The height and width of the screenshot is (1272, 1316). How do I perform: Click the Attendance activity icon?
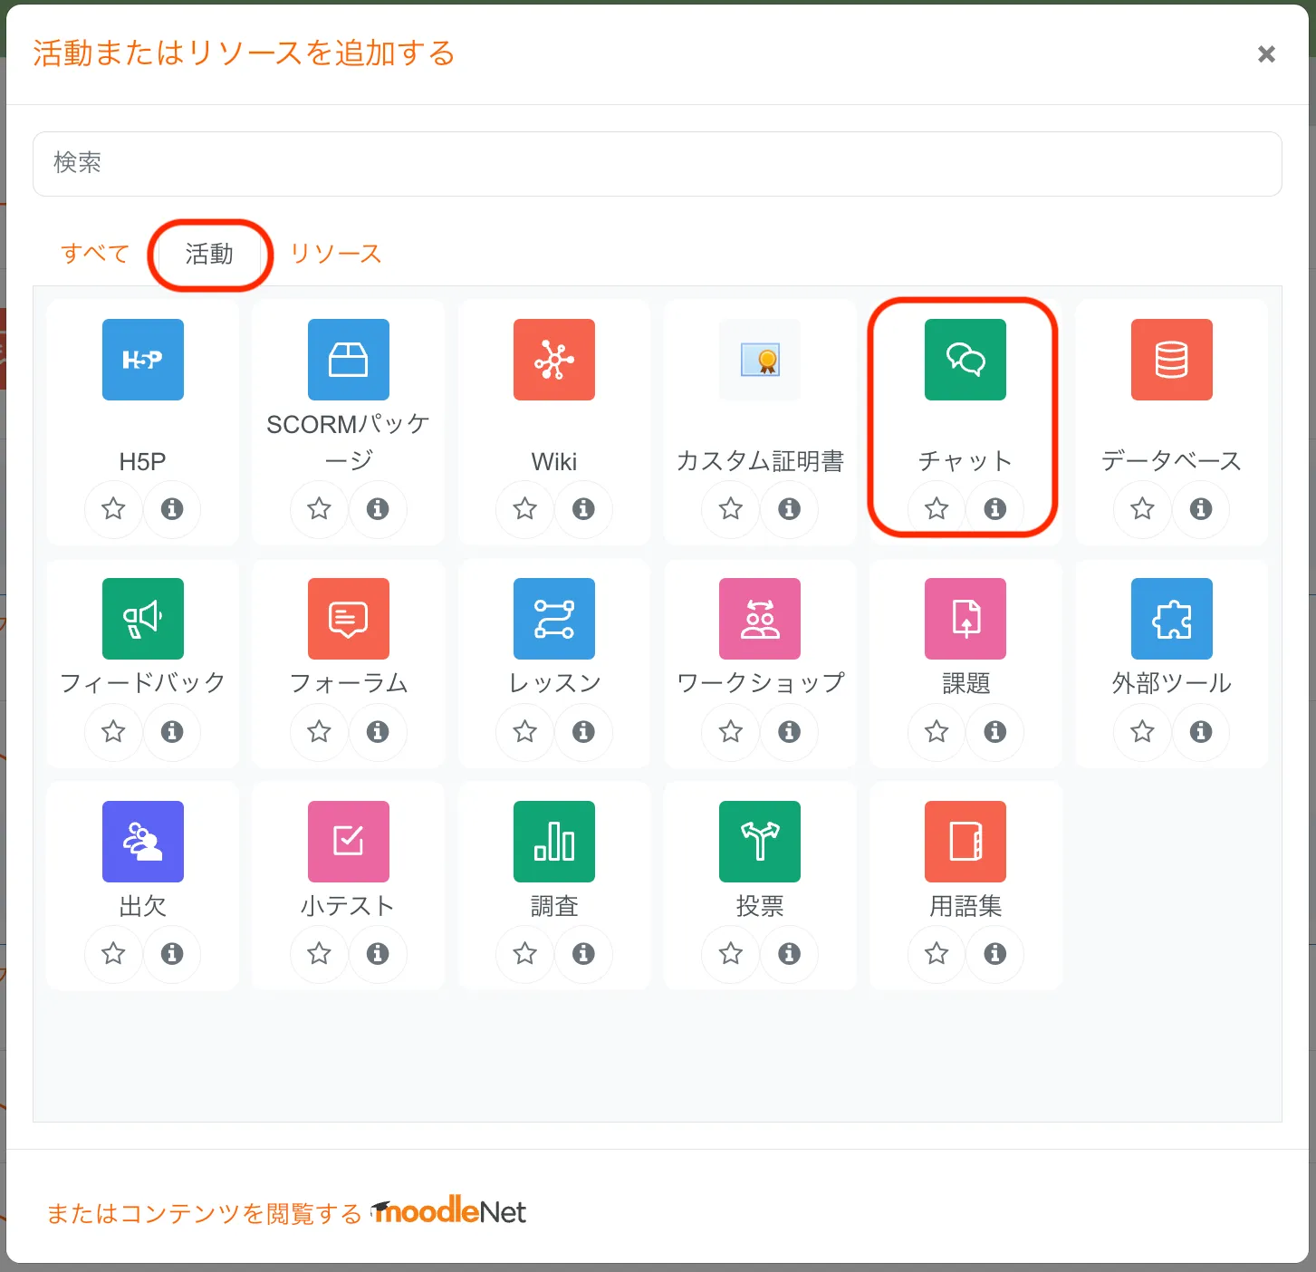point(143,842)
